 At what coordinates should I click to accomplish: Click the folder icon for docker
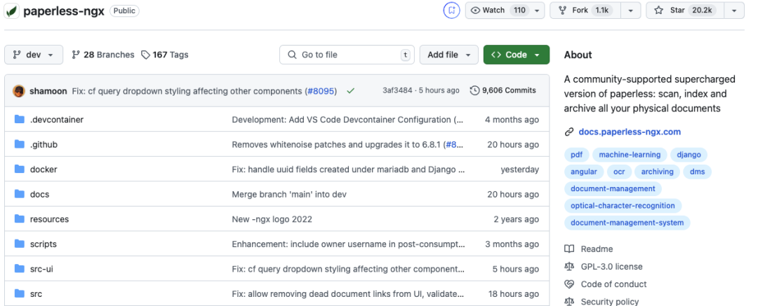pyautogui.click(x=20, y=169)
